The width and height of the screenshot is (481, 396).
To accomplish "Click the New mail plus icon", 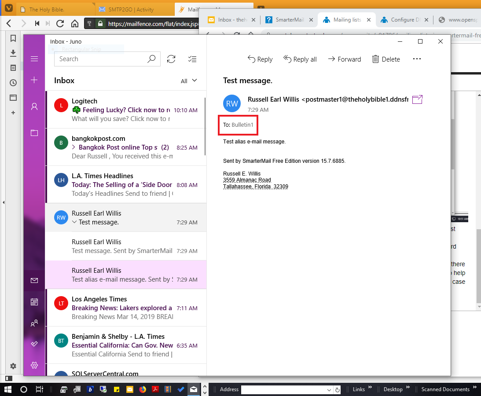I will tap(34, 80).
